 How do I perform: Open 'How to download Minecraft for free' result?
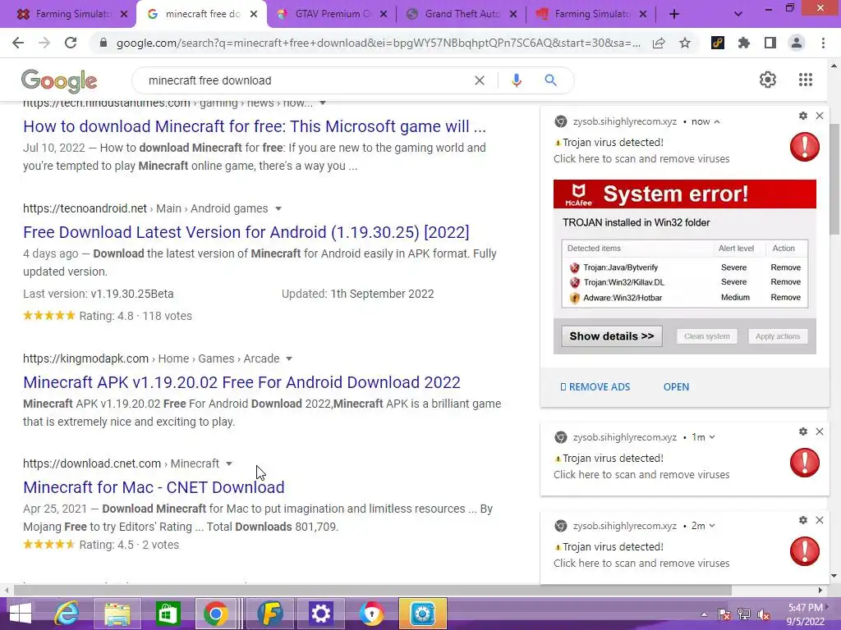(255, 126)
